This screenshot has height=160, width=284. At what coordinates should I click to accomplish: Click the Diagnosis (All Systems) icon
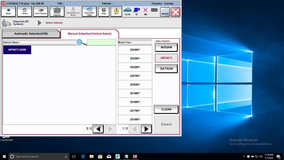[x=6, y=23]
